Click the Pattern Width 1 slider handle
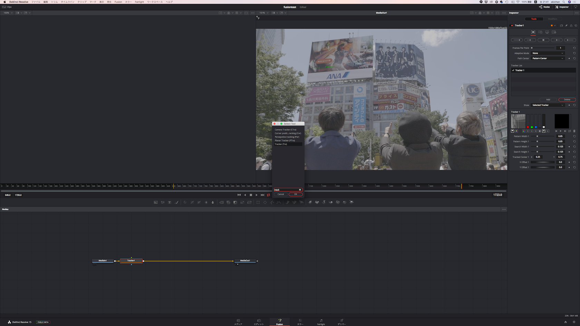580x326 pixels. 537,136
